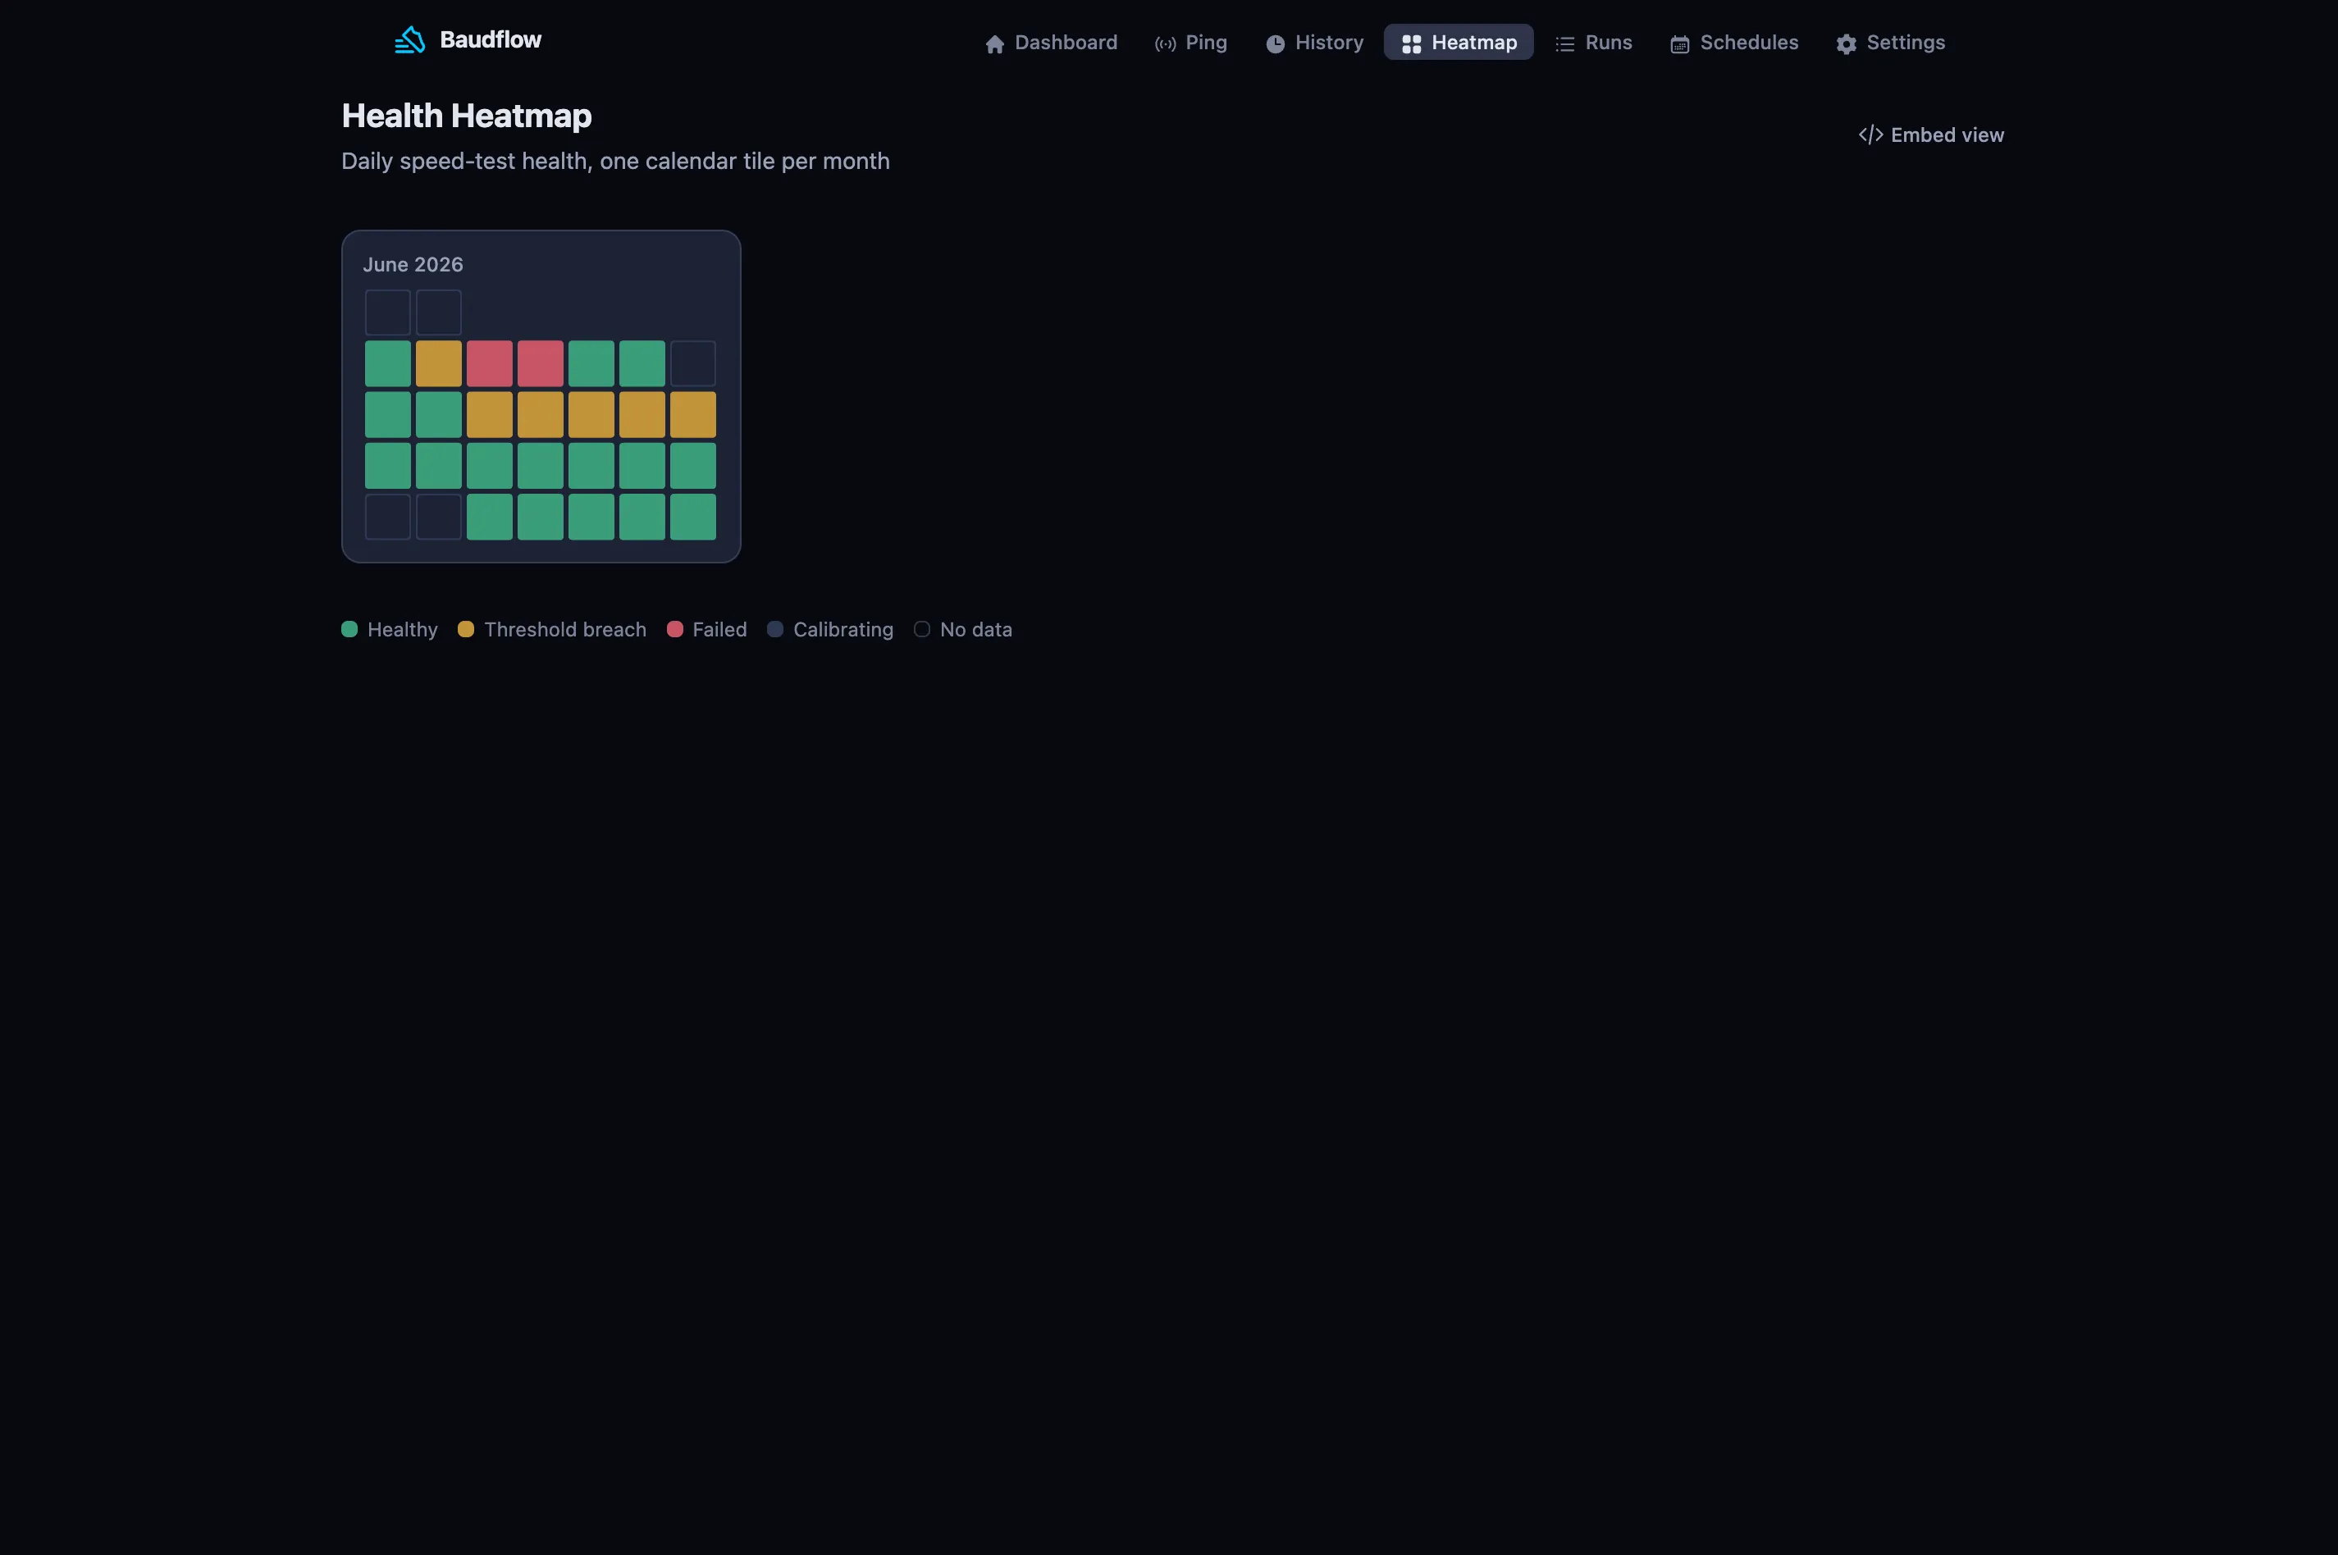Click the first empty tile in the bottom row

click(x=388, y=517)
